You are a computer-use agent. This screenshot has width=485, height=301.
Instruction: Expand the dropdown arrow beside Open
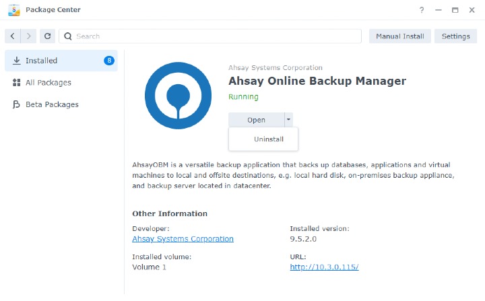tap(288, 120)
